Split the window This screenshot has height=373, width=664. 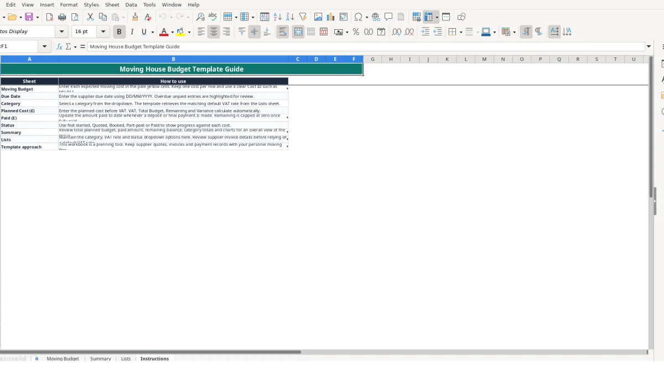[x=446, y=17]
